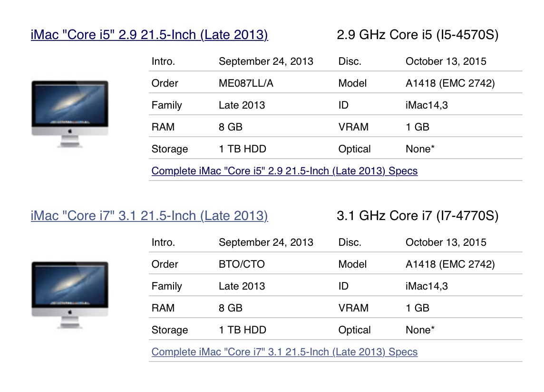544x392 pixels.
Task: Click the Core i5 intro date September 24, 2013
Action: (x=266, y=61)
